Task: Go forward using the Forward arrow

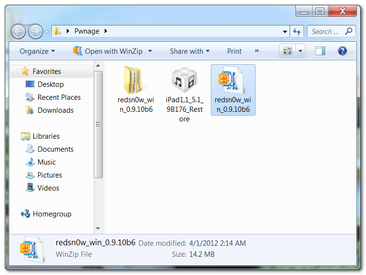Action: 36,32
